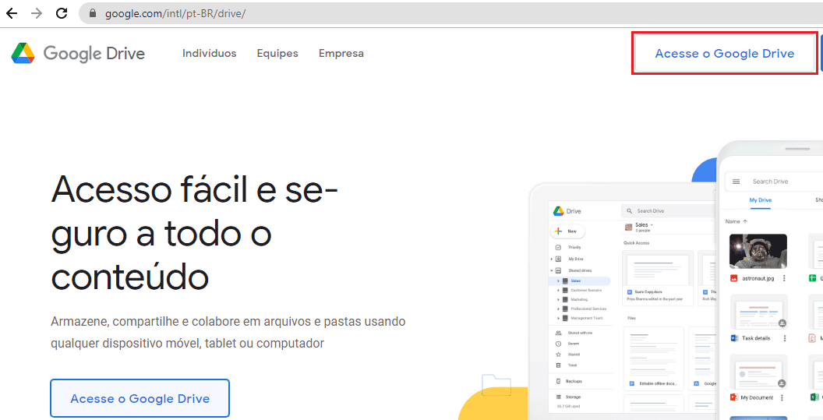Open the Equipes menu item
Viewport: 823px width, 420px height.
[x=277, y=54]
